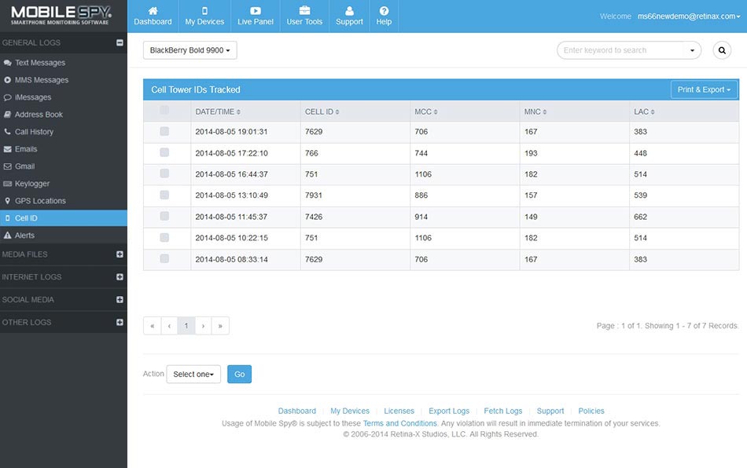Select checkbox for 2014-08-05 13:10:49 record
The height and width of the screenshot is (468, 747).
pos(164,195)
